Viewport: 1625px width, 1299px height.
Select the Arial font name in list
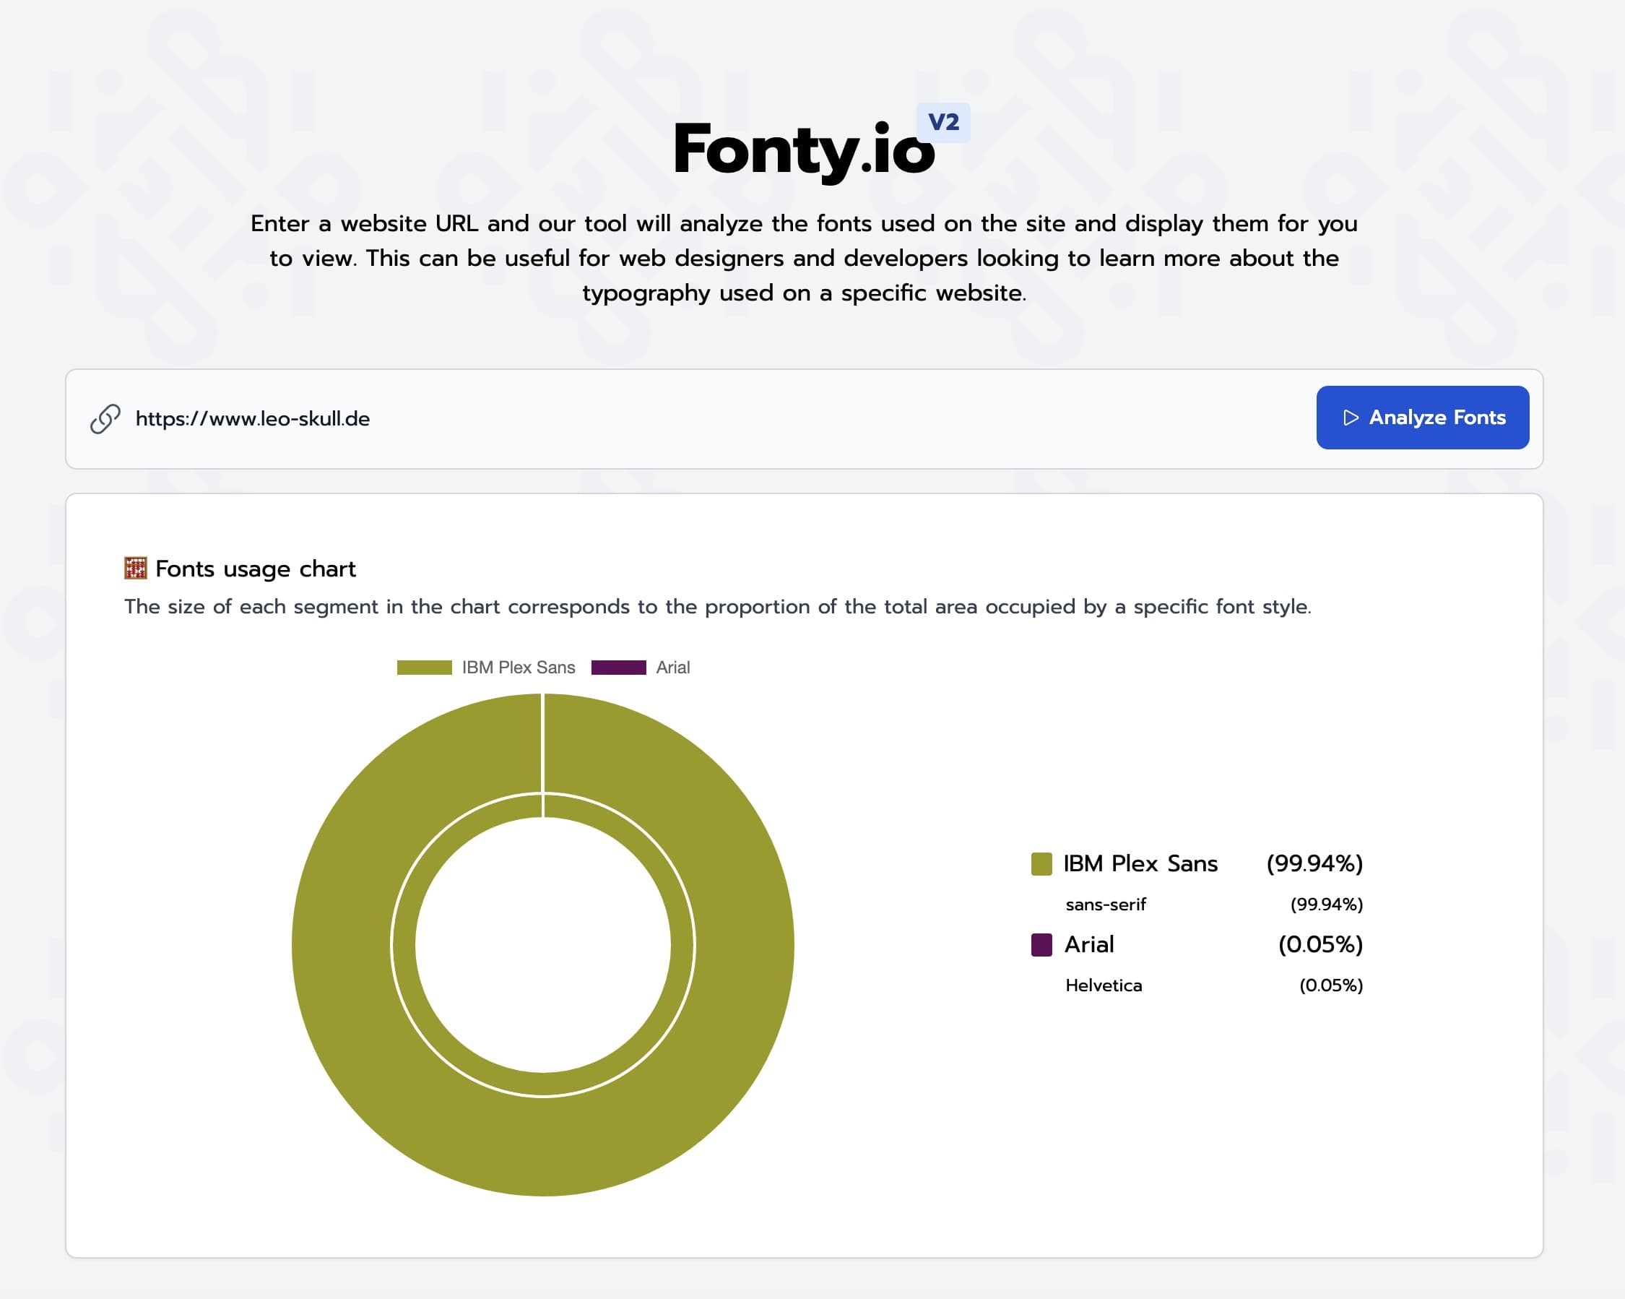pyautogui.click(x=1088, y=945)
